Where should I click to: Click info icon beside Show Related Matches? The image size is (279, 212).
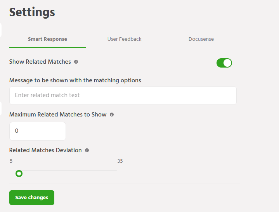(x=76, y=62)
